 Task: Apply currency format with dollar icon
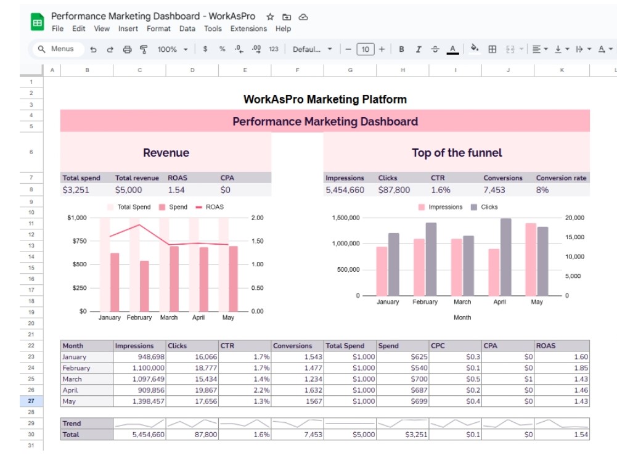pos(205,49)
